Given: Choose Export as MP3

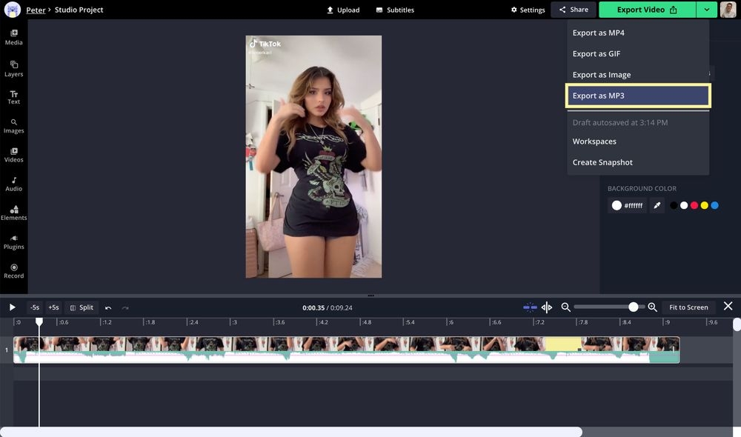Looking at the screenshot, I should 638,96.
